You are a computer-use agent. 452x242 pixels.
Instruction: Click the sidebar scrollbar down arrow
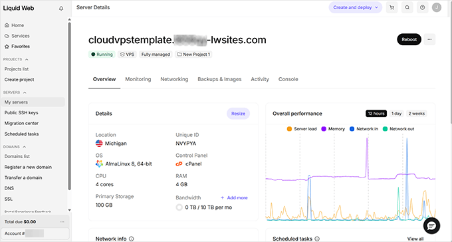[x=69, y=210]
